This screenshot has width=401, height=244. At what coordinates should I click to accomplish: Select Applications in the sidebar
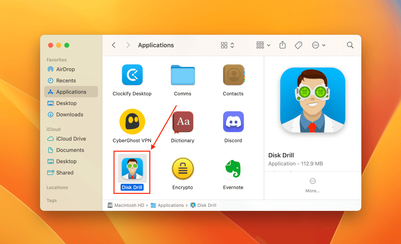(71, 92)
